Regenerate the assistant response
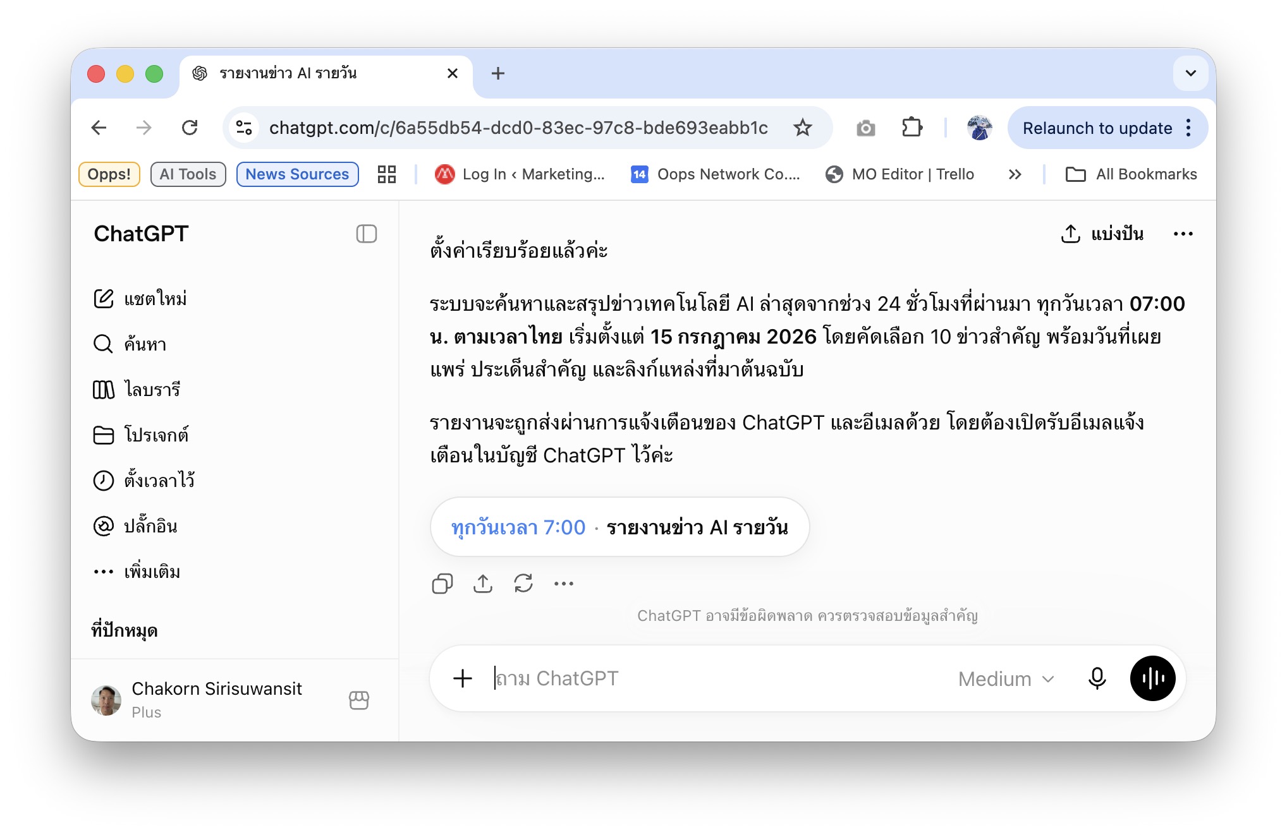 (x=523, y=584)
